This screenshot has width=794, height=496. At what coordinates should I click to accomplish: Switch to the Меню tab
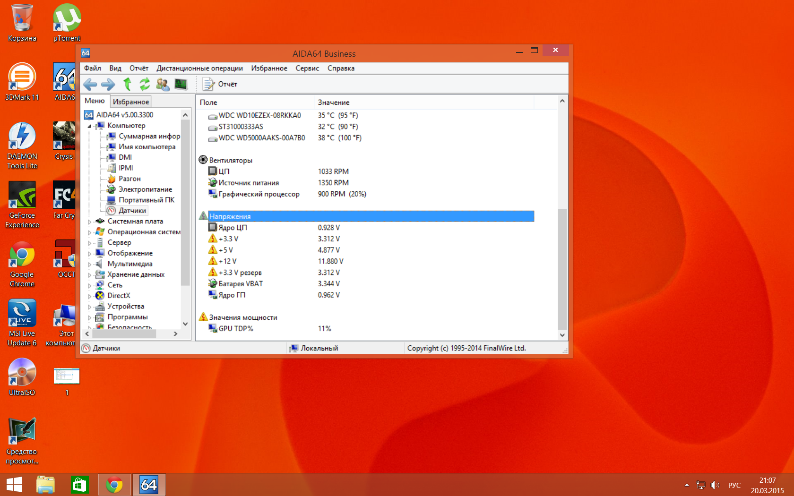(x=95, y=101)
